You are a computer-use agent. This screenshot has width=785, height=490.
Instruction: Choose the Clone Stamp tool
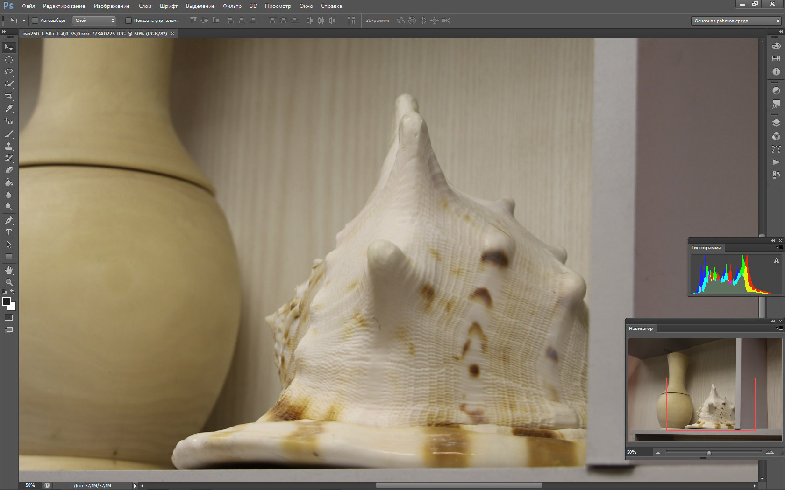tap(9, 146)
